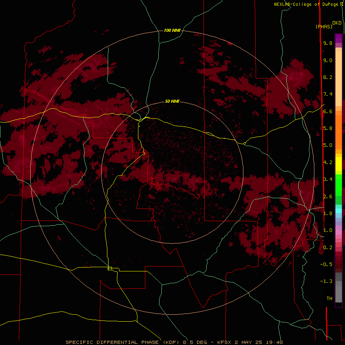Click the 8.2 scale value
Screen dimensions: 345x345
(328, 77)
